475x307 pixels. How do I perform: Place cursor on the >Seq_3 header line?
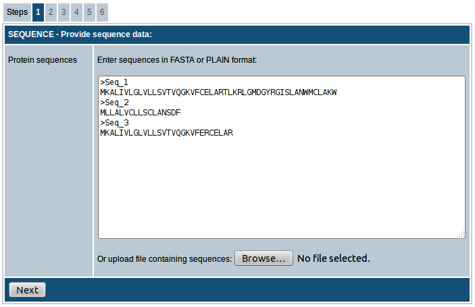[x=114, y=123]
